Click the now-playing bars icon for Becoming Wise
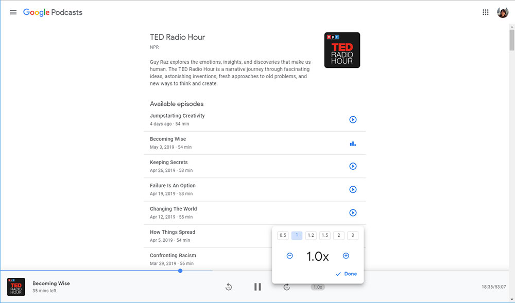This screenshot has height=303, width=515. (353, 144)
